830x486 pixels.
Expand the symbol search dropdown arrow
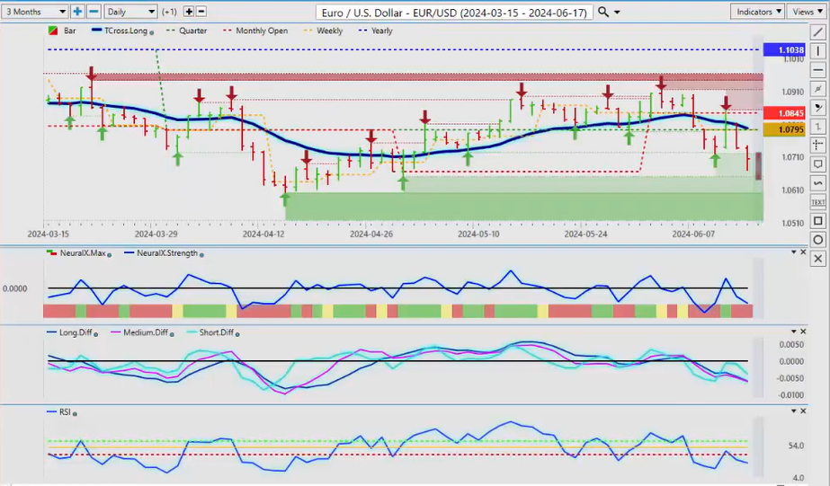tap(617, 12)
